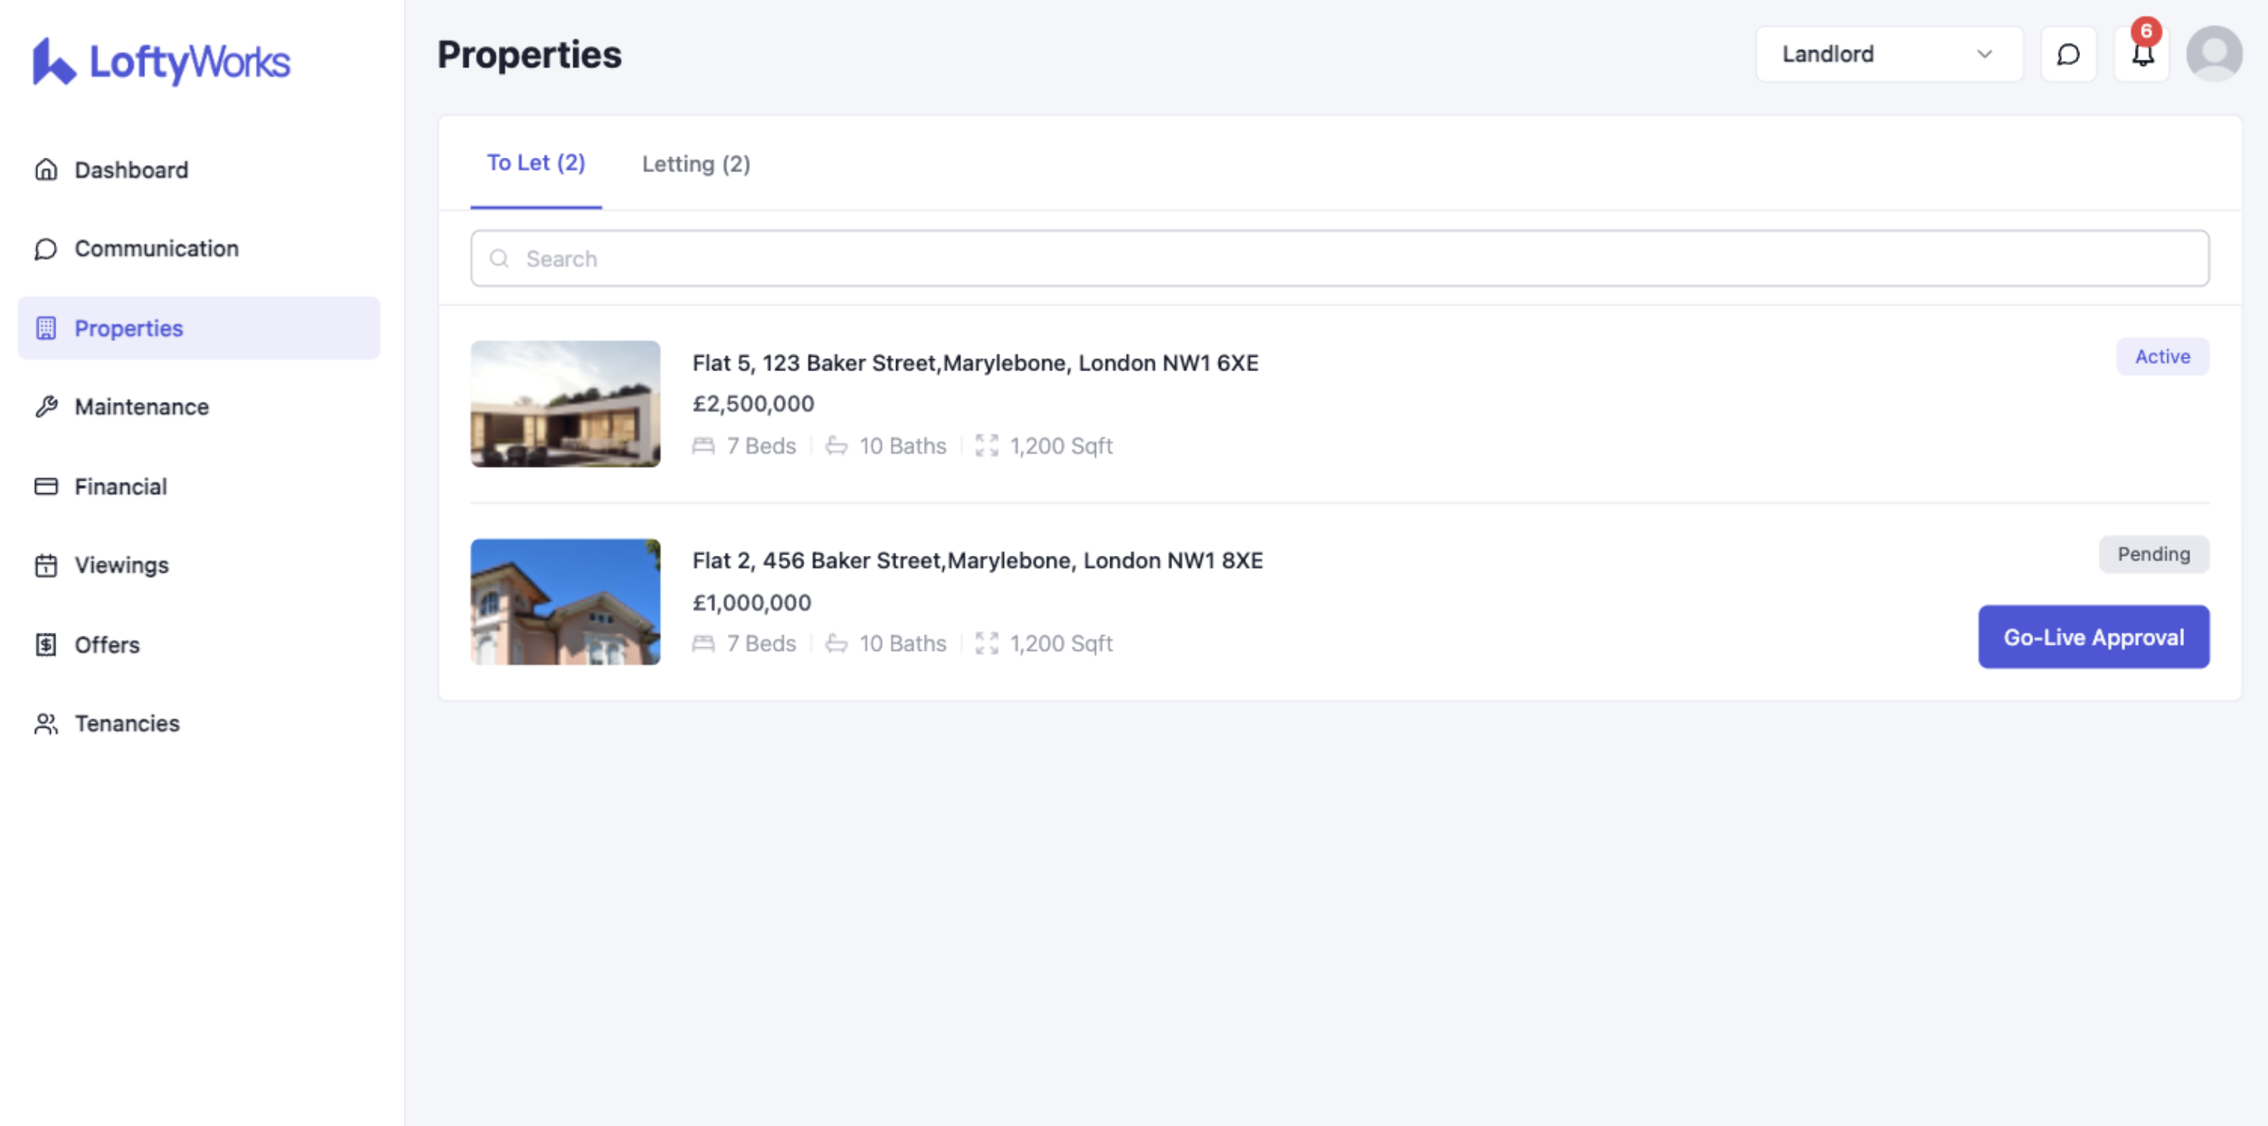Click the Financial card icon
The height and width of the screenshot is (1126, 2268).
[x=46, y=486]
